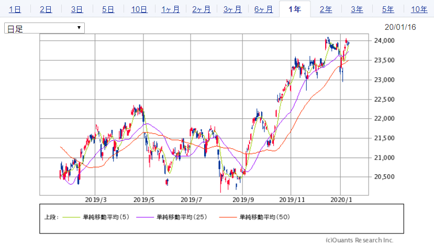Select the 10年 range tab

[419, 9]
